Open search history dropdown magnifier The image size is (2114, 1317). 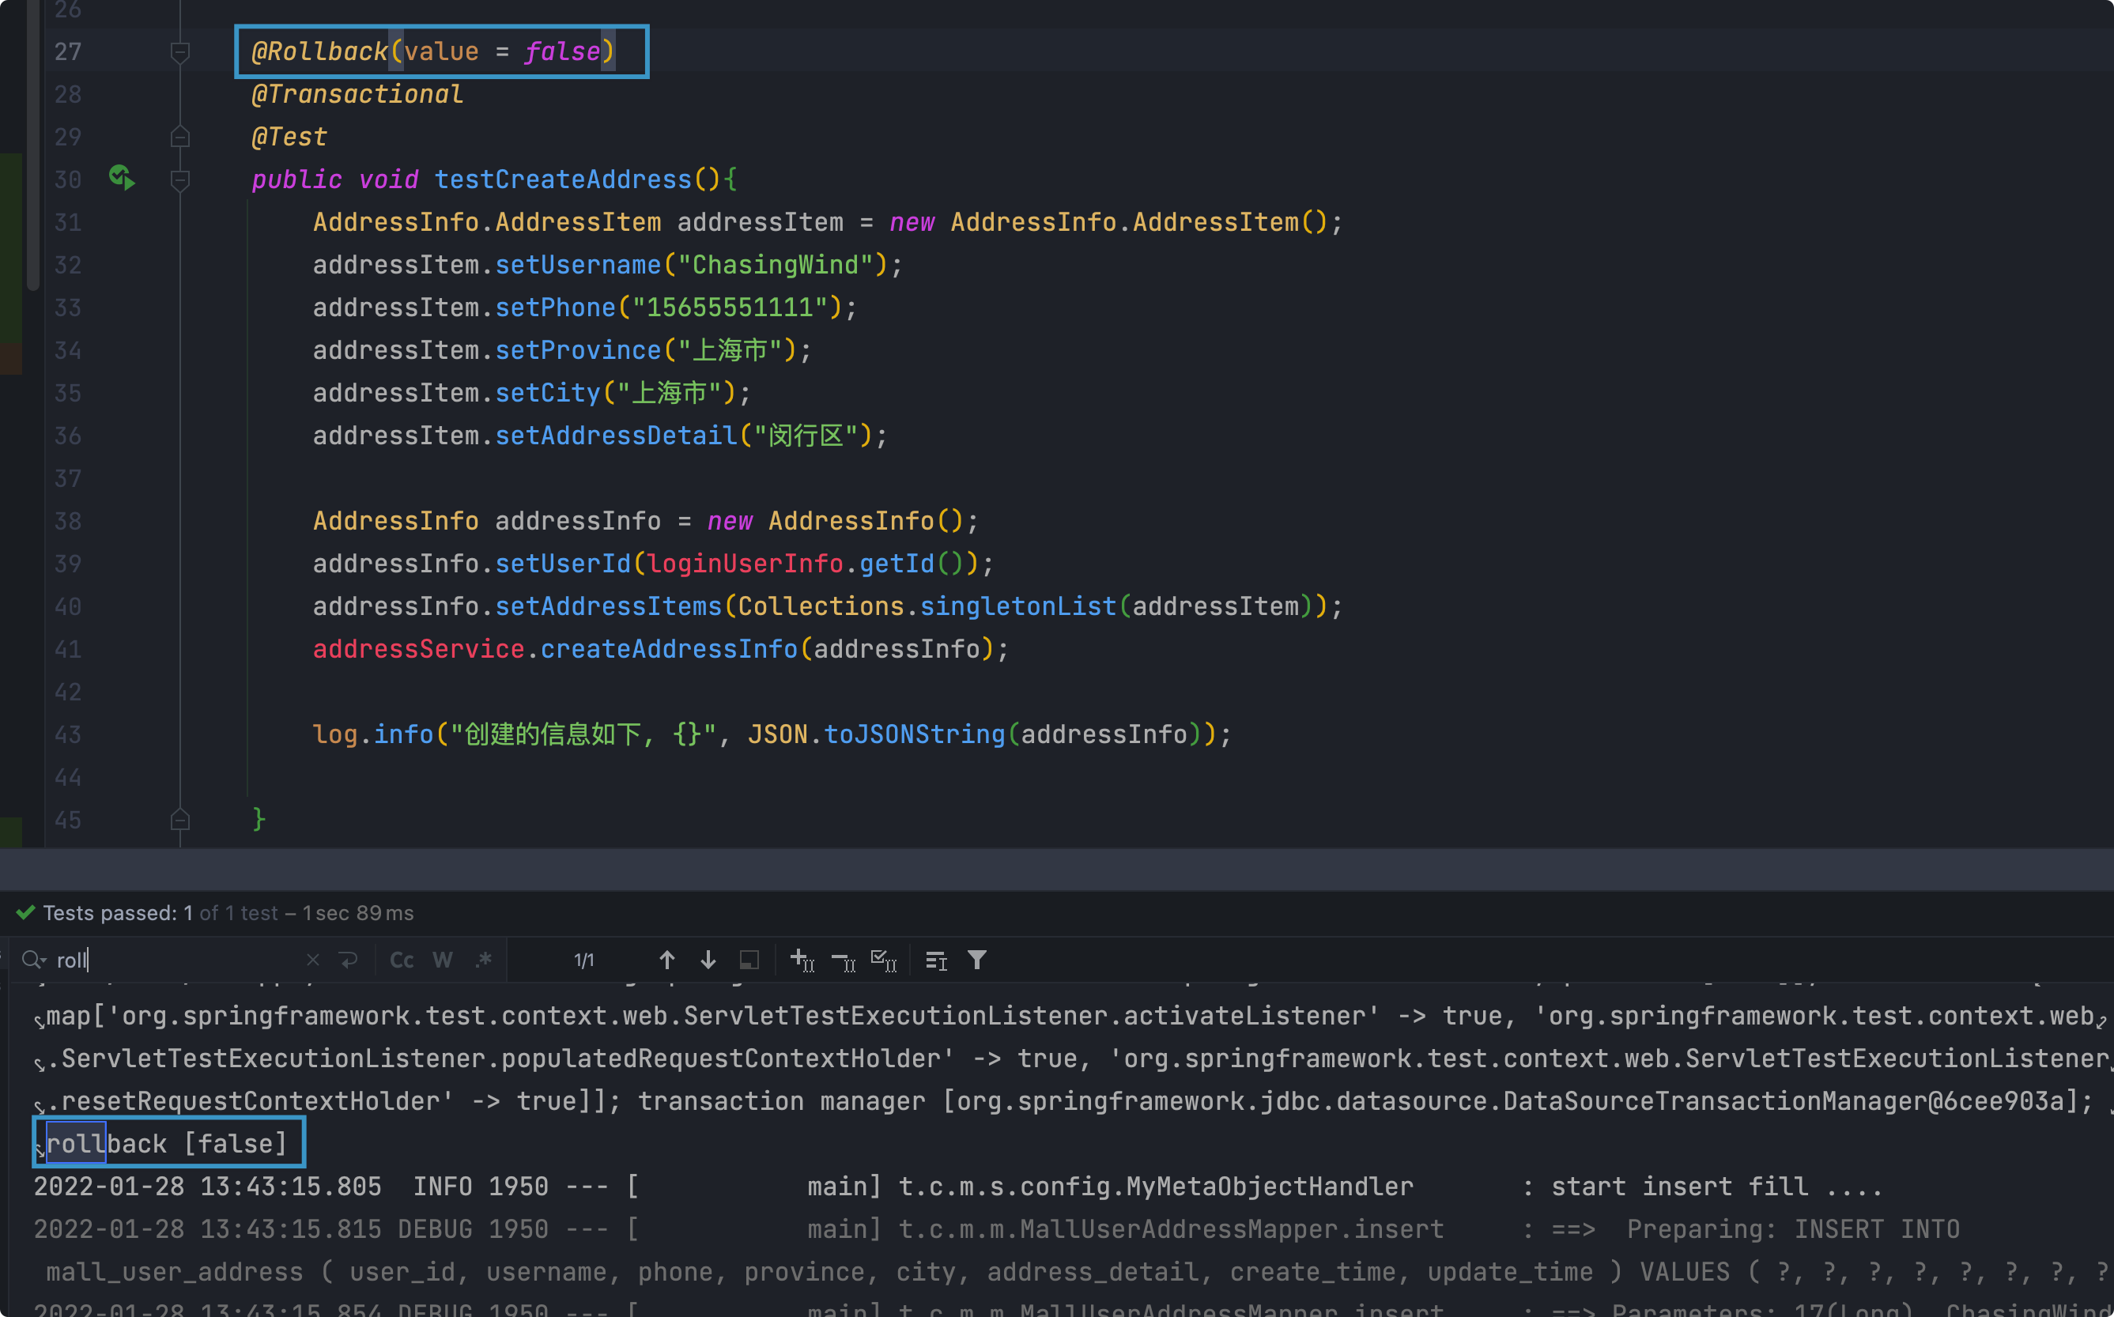(x=33, y=960)
